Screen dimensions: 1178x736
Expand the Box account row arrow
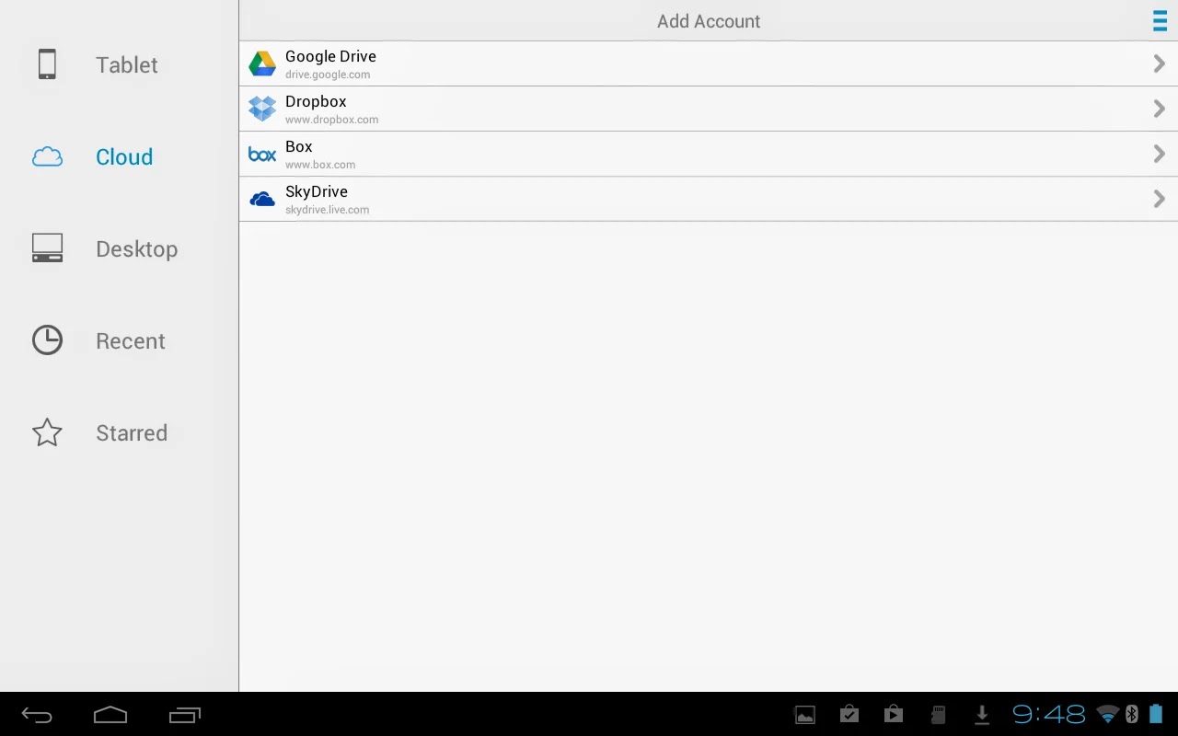coord(1158,153)
